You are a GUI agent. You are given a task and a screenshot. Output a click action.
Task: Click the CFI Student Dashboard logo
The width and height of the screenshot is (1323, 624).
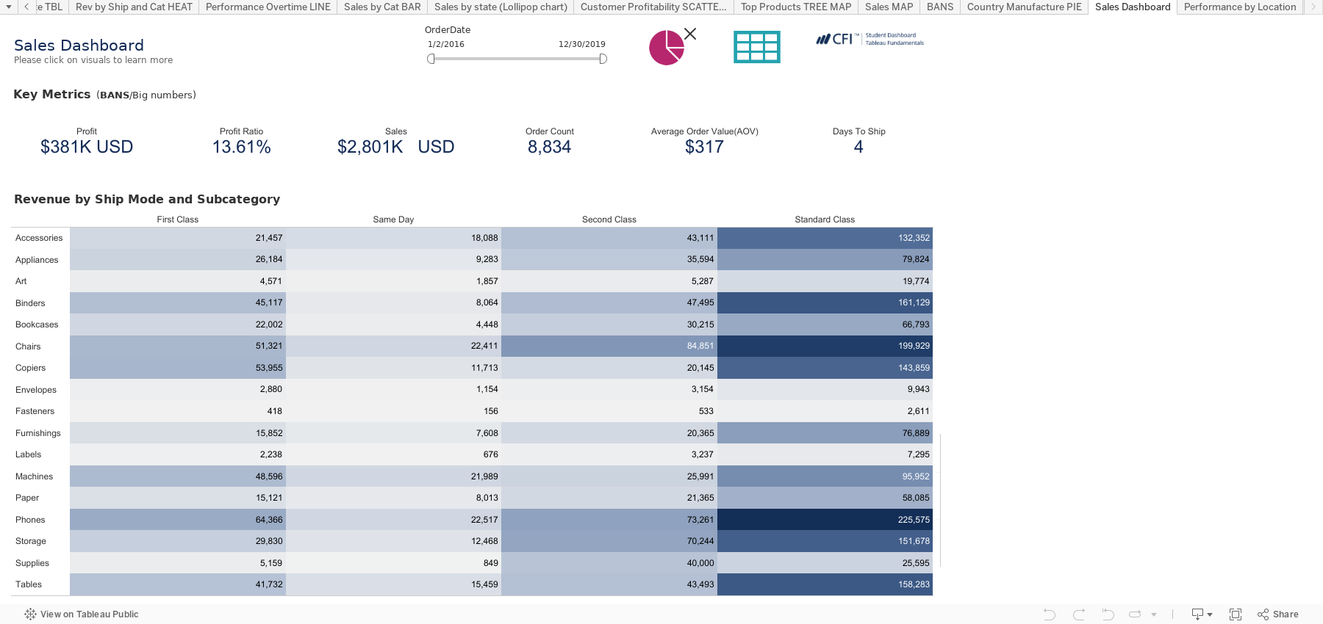(x=870, y=39)
